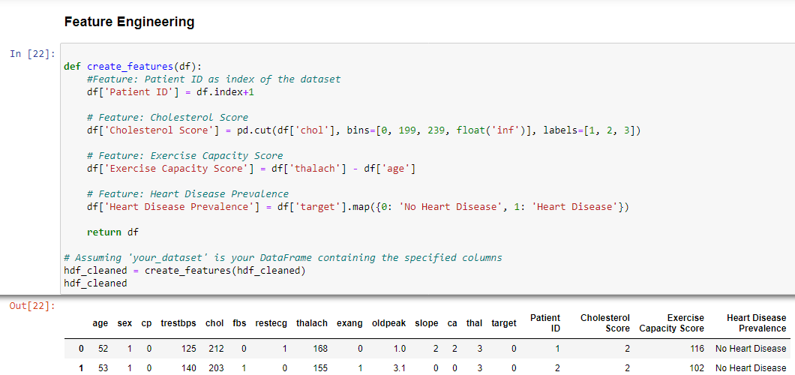Screen dimensions: 795x375
Task: Click the 'ca' column header
Action: (452, 322)
